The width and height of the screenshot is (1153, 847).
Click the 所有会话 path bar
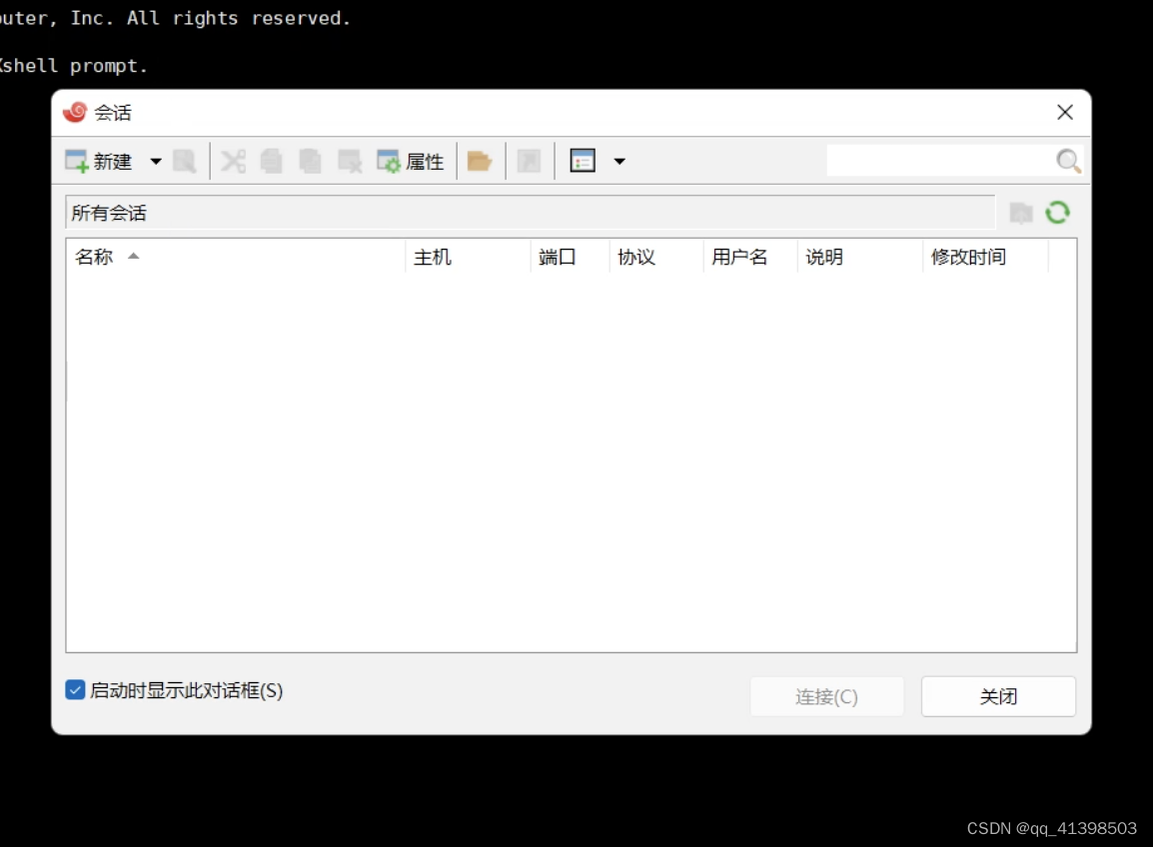coord(531,213)
